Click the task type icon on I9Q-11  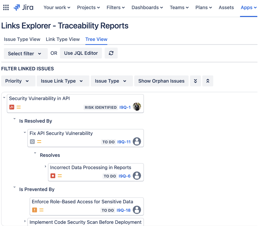point(32,141)
